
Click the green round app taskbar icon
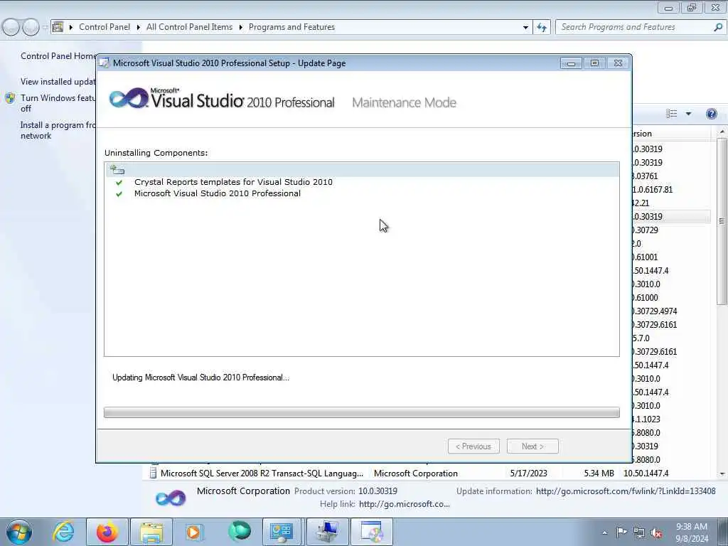(239, 532)
